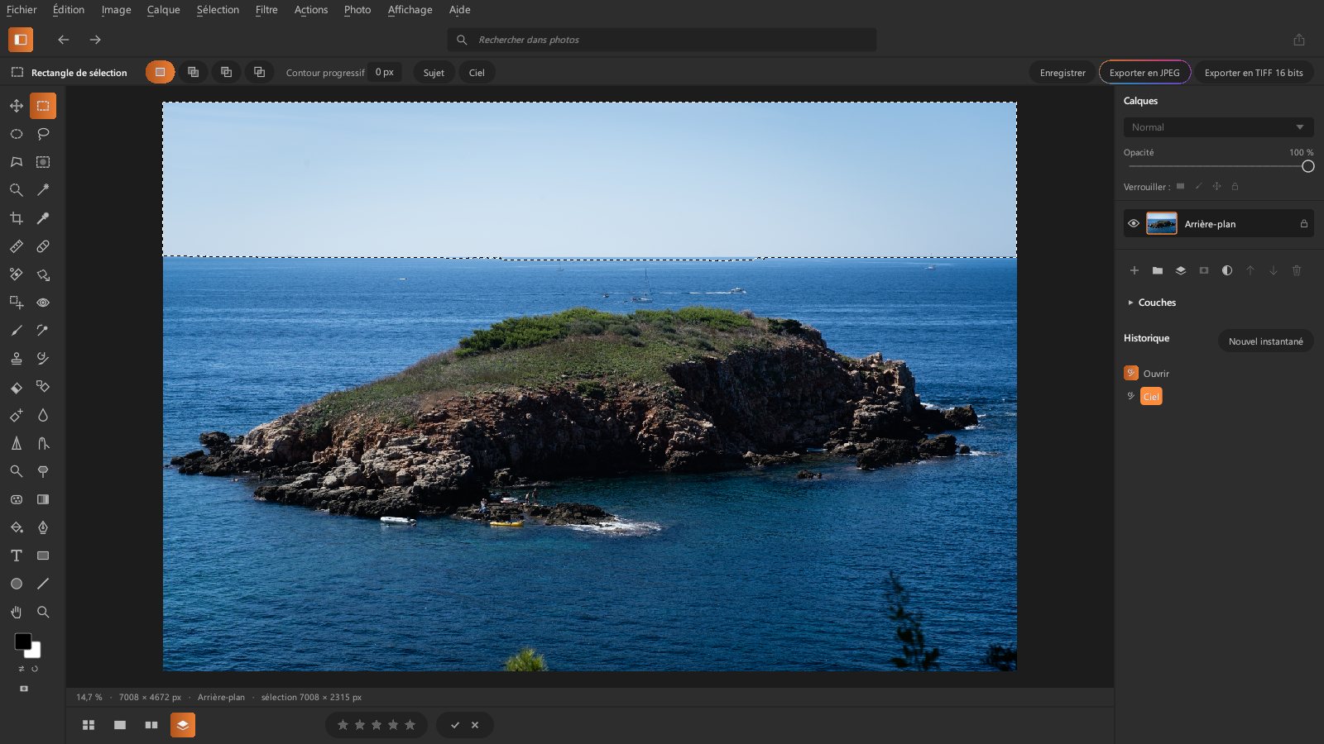Viewport: 1324px width, 744px height.
Task: Open the Normal blend mode dropdown
Action: click(x=1218, y=127)
